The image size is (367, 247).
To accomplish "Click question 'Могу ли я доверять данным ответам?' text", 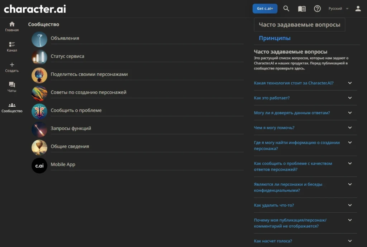I will tap(292, 113).
